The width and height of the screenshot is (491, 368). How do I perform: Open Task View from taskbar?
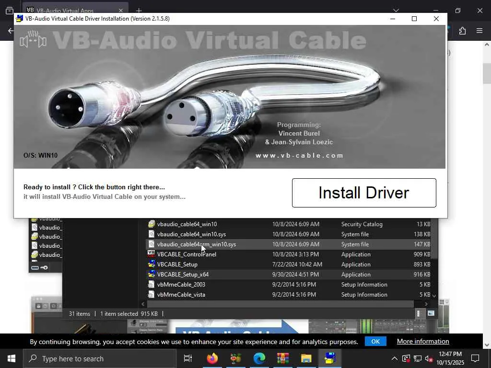point(188,358)
